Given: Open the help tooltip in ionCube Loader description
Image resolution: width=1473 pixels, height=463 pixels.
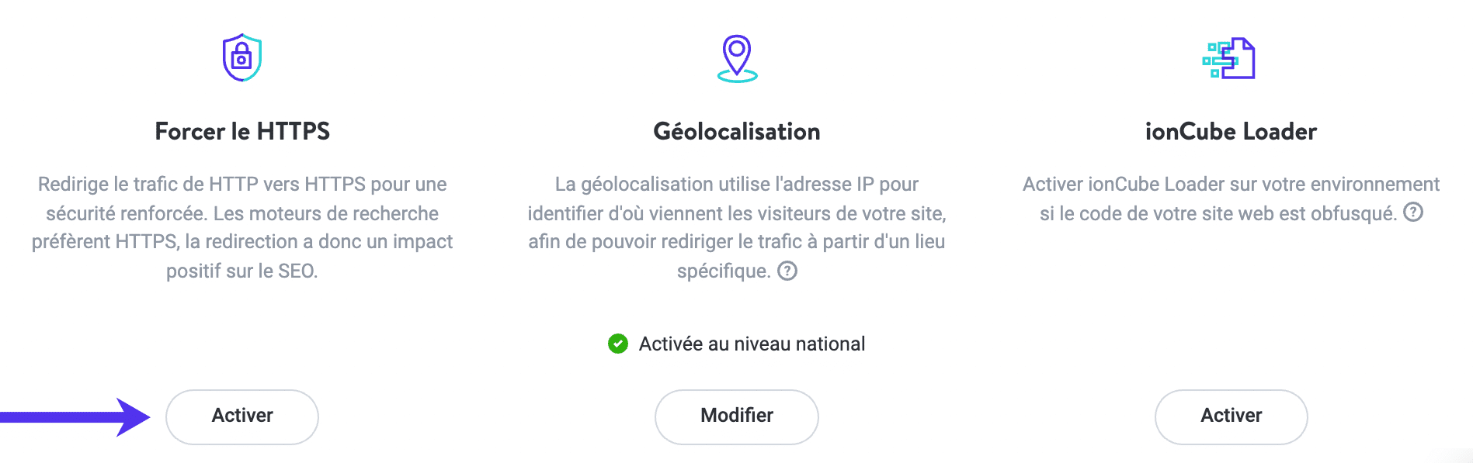Looking at the screenshot, I should [1413, 212].
